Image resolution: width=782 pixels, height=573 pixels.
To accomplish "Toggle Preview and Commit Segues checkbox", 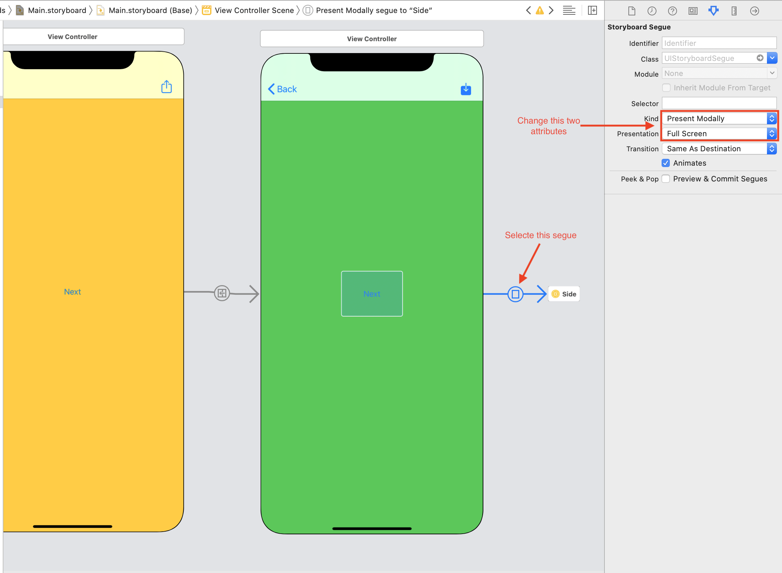I will click(x=667, y=178).
